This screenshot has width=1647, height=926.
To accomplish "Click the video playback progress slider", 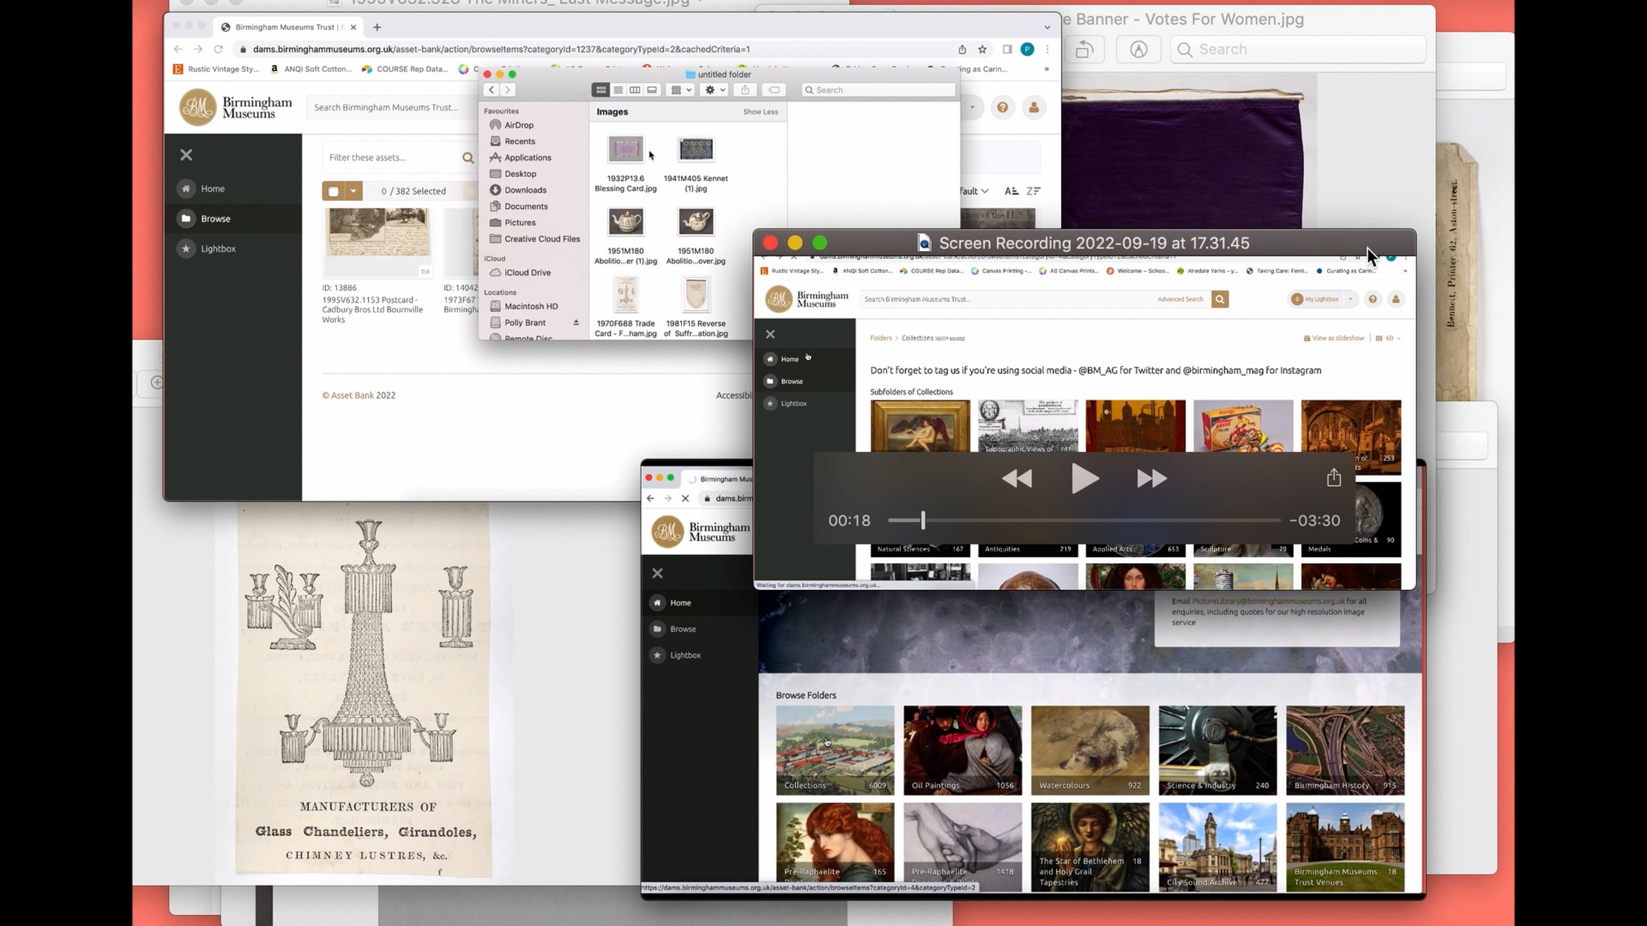I will coord(1084,521).
